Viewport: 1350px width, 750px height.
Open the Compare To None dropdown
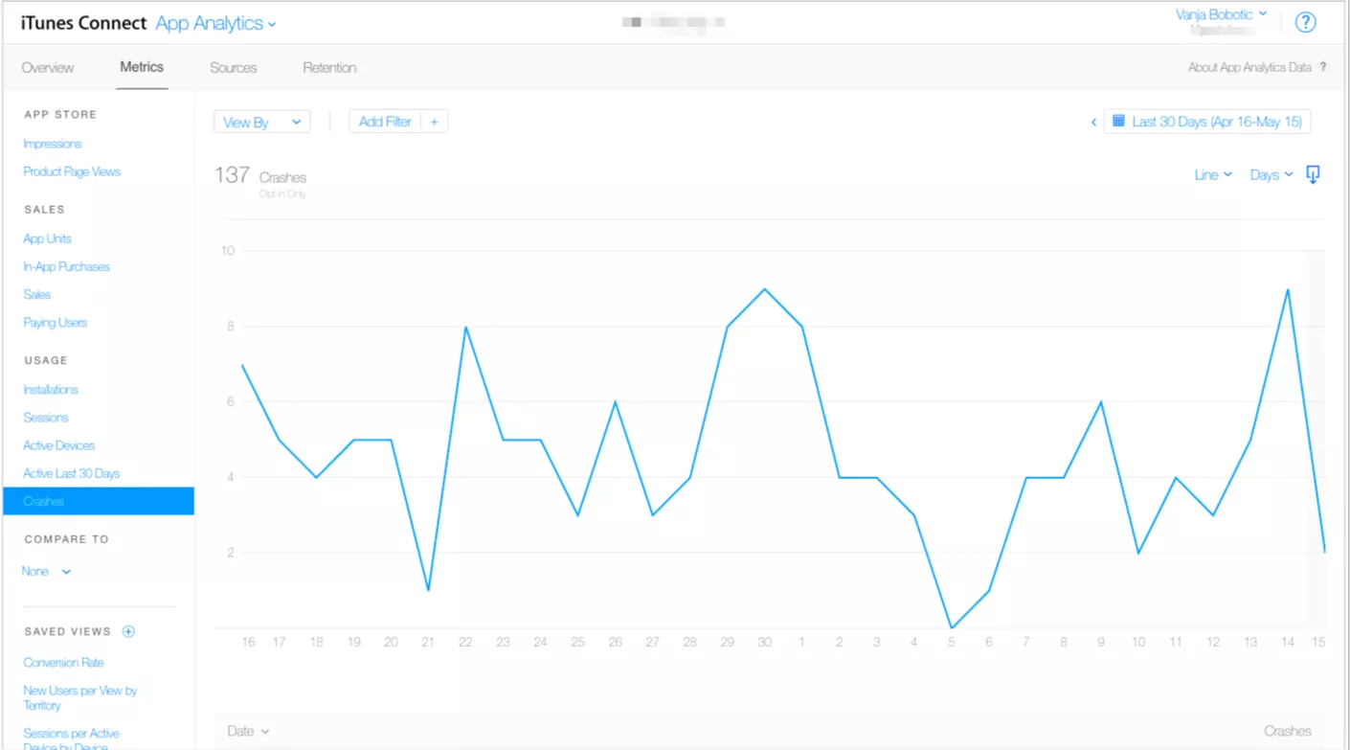(46, 571)
